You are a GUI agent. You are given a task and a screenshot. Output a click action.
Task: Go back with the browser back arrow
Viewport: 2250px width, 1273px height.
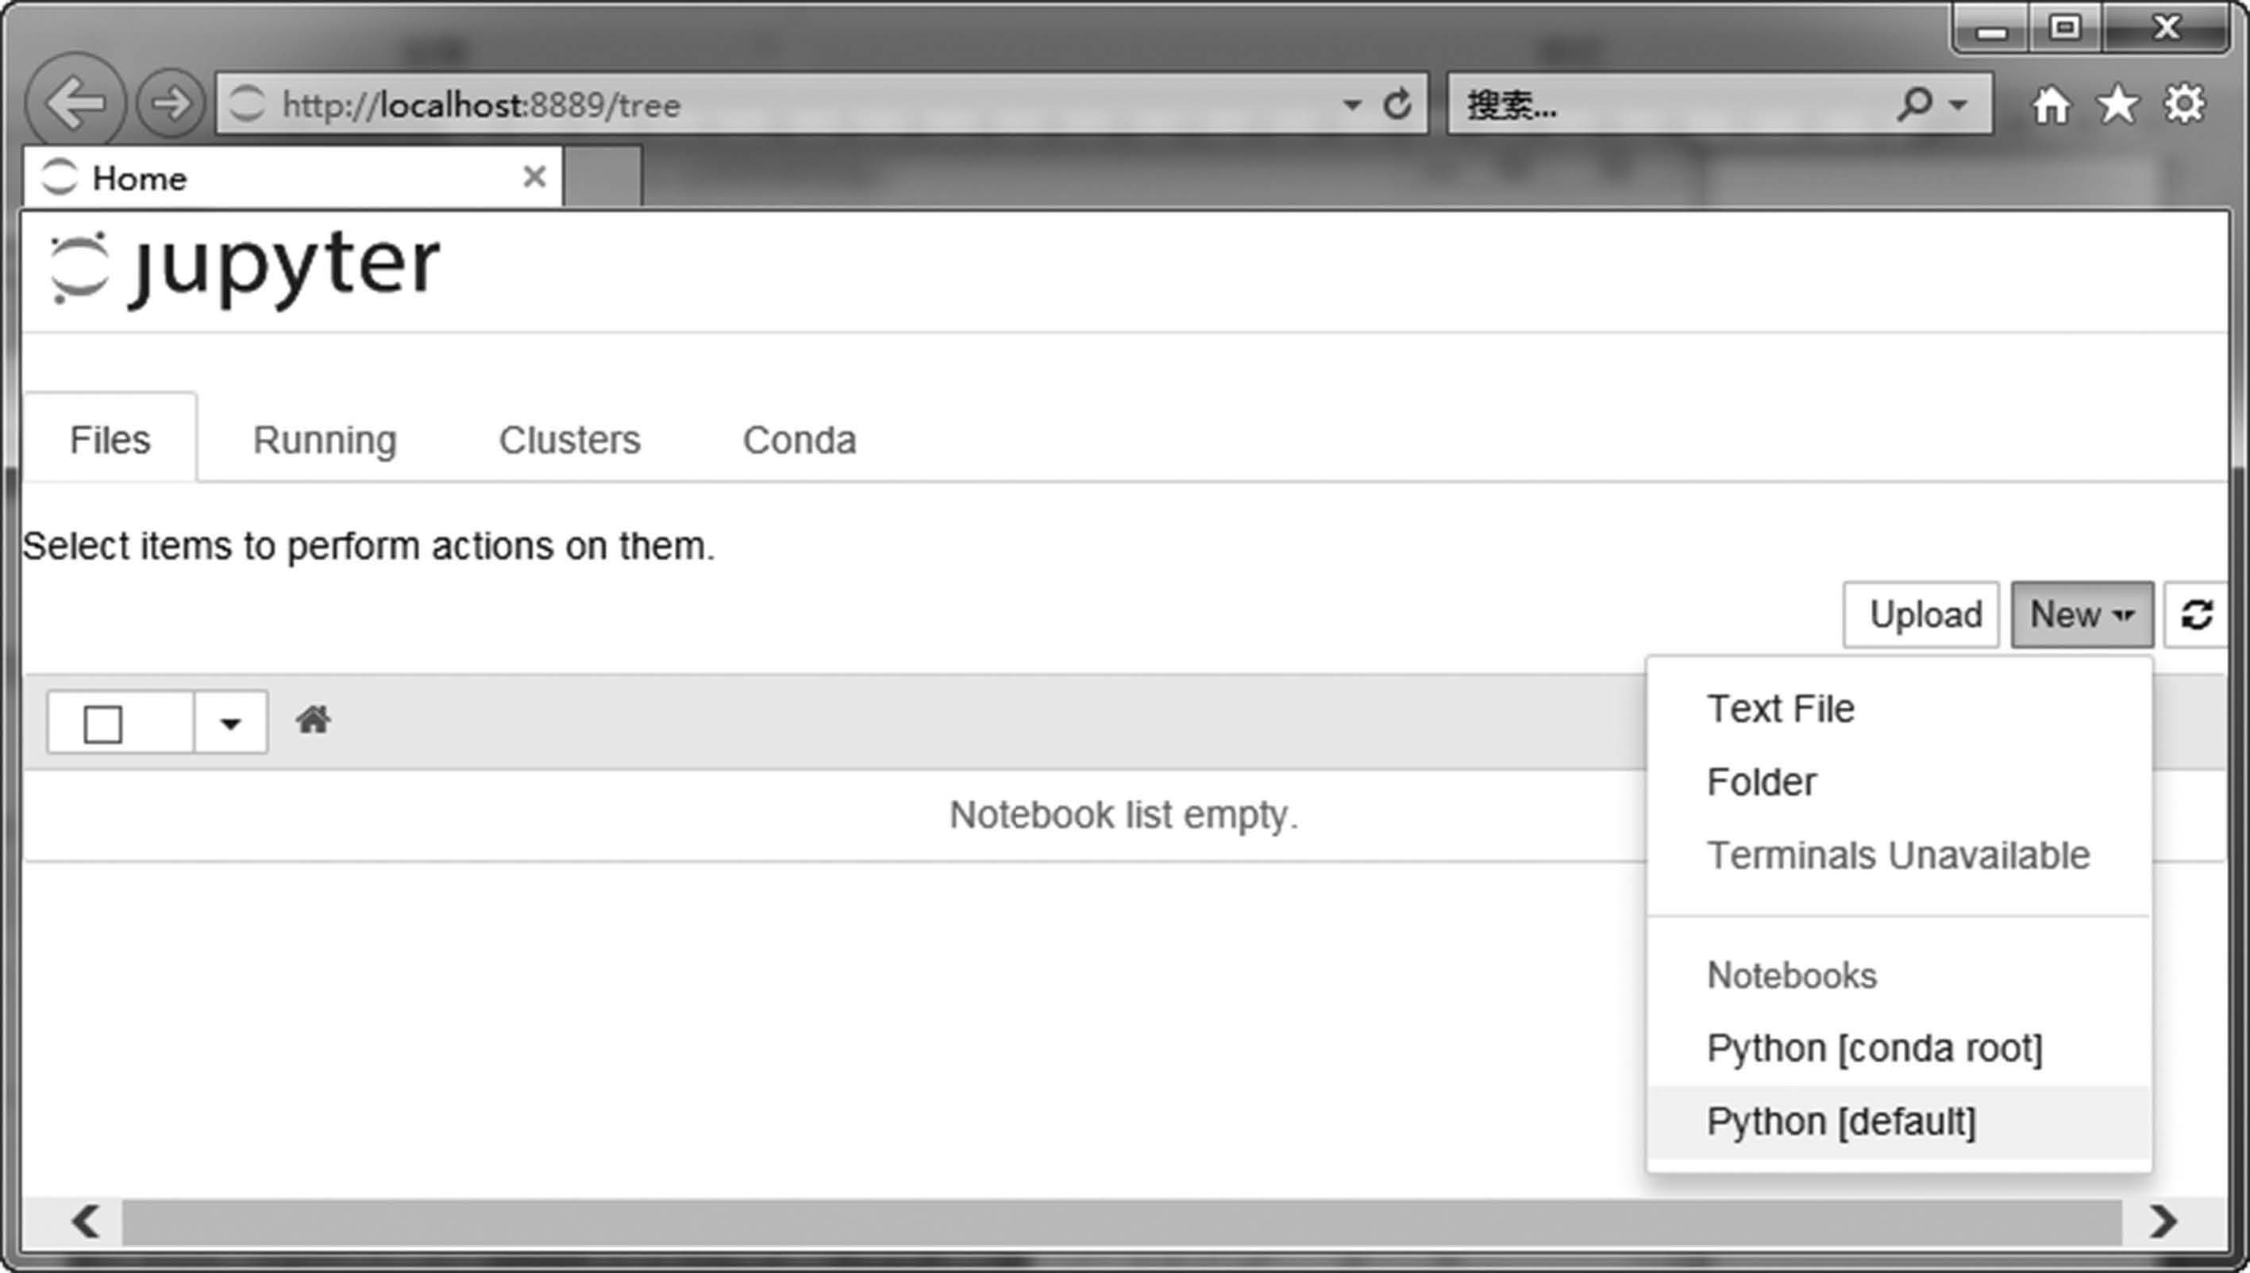(75, 103)
